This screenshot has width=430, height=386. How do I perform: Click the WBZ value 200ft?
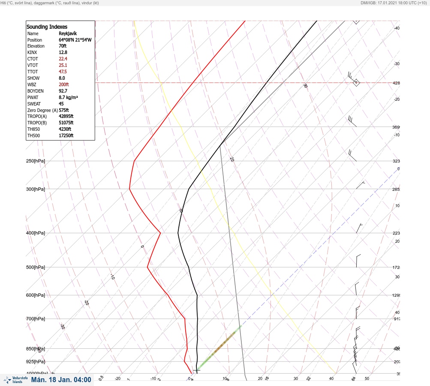[63, 84]
